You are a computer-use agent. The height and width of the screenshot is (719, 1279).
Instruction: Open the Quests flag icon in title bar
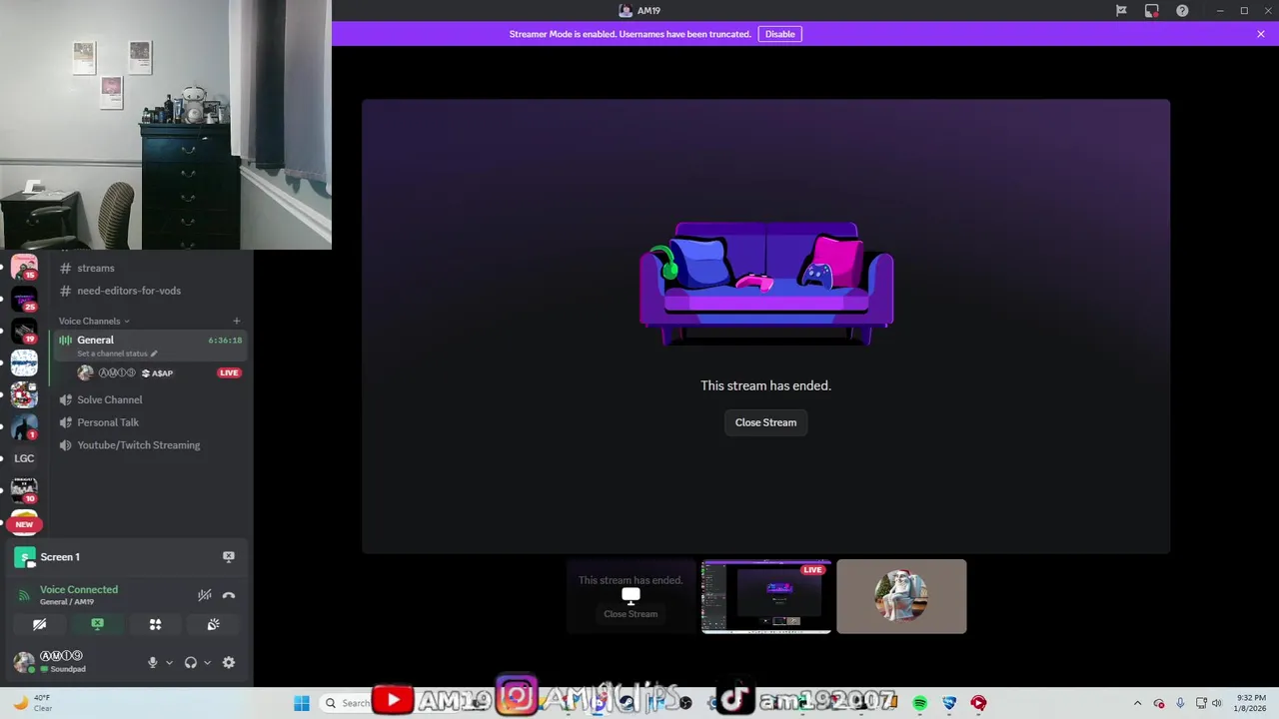1121,11
